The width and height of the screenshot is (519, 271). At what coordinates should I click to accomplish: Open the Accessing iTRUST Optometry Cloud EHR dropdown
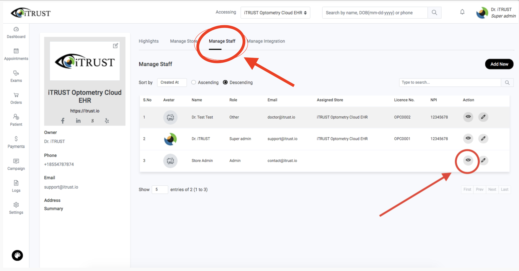(275, 13)
